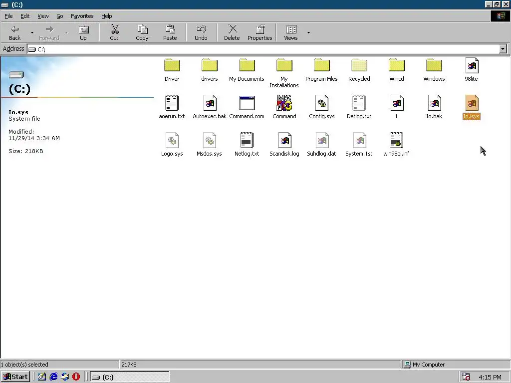Click the My Computer status bar zone

point(456,365)
